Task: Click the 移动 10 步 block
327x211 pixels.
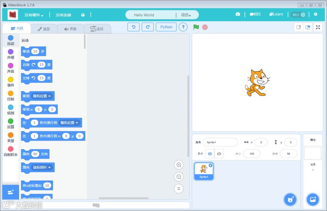Action: (33, 51)
